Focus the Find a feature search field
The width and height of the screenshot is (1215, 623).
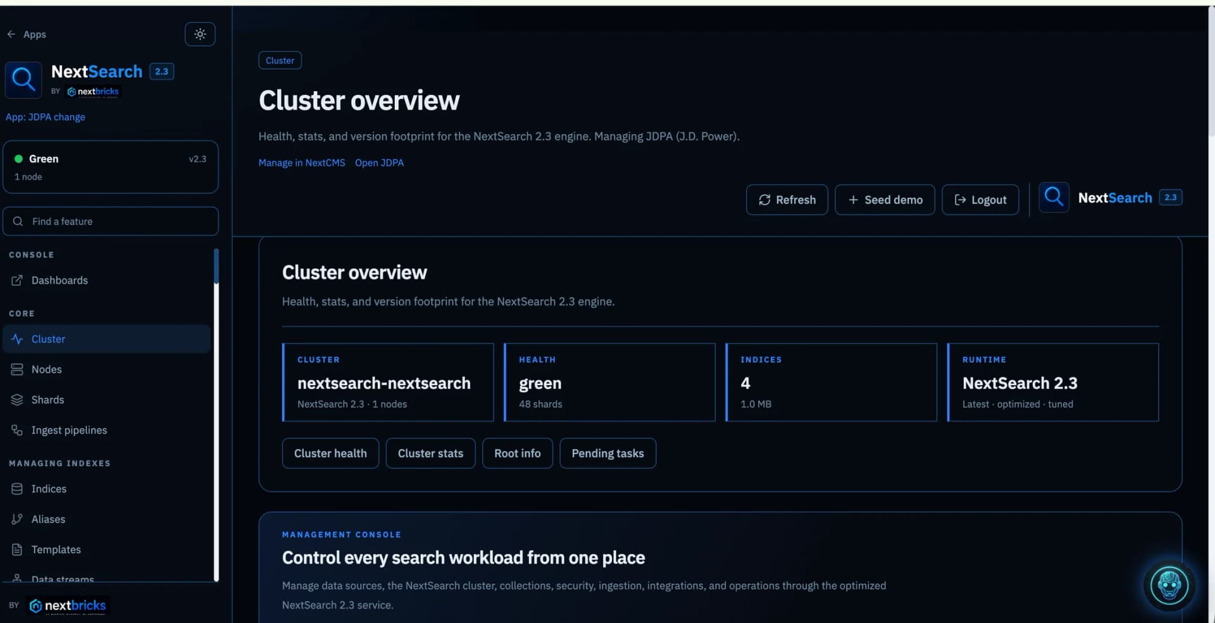(x=111, y=221)
